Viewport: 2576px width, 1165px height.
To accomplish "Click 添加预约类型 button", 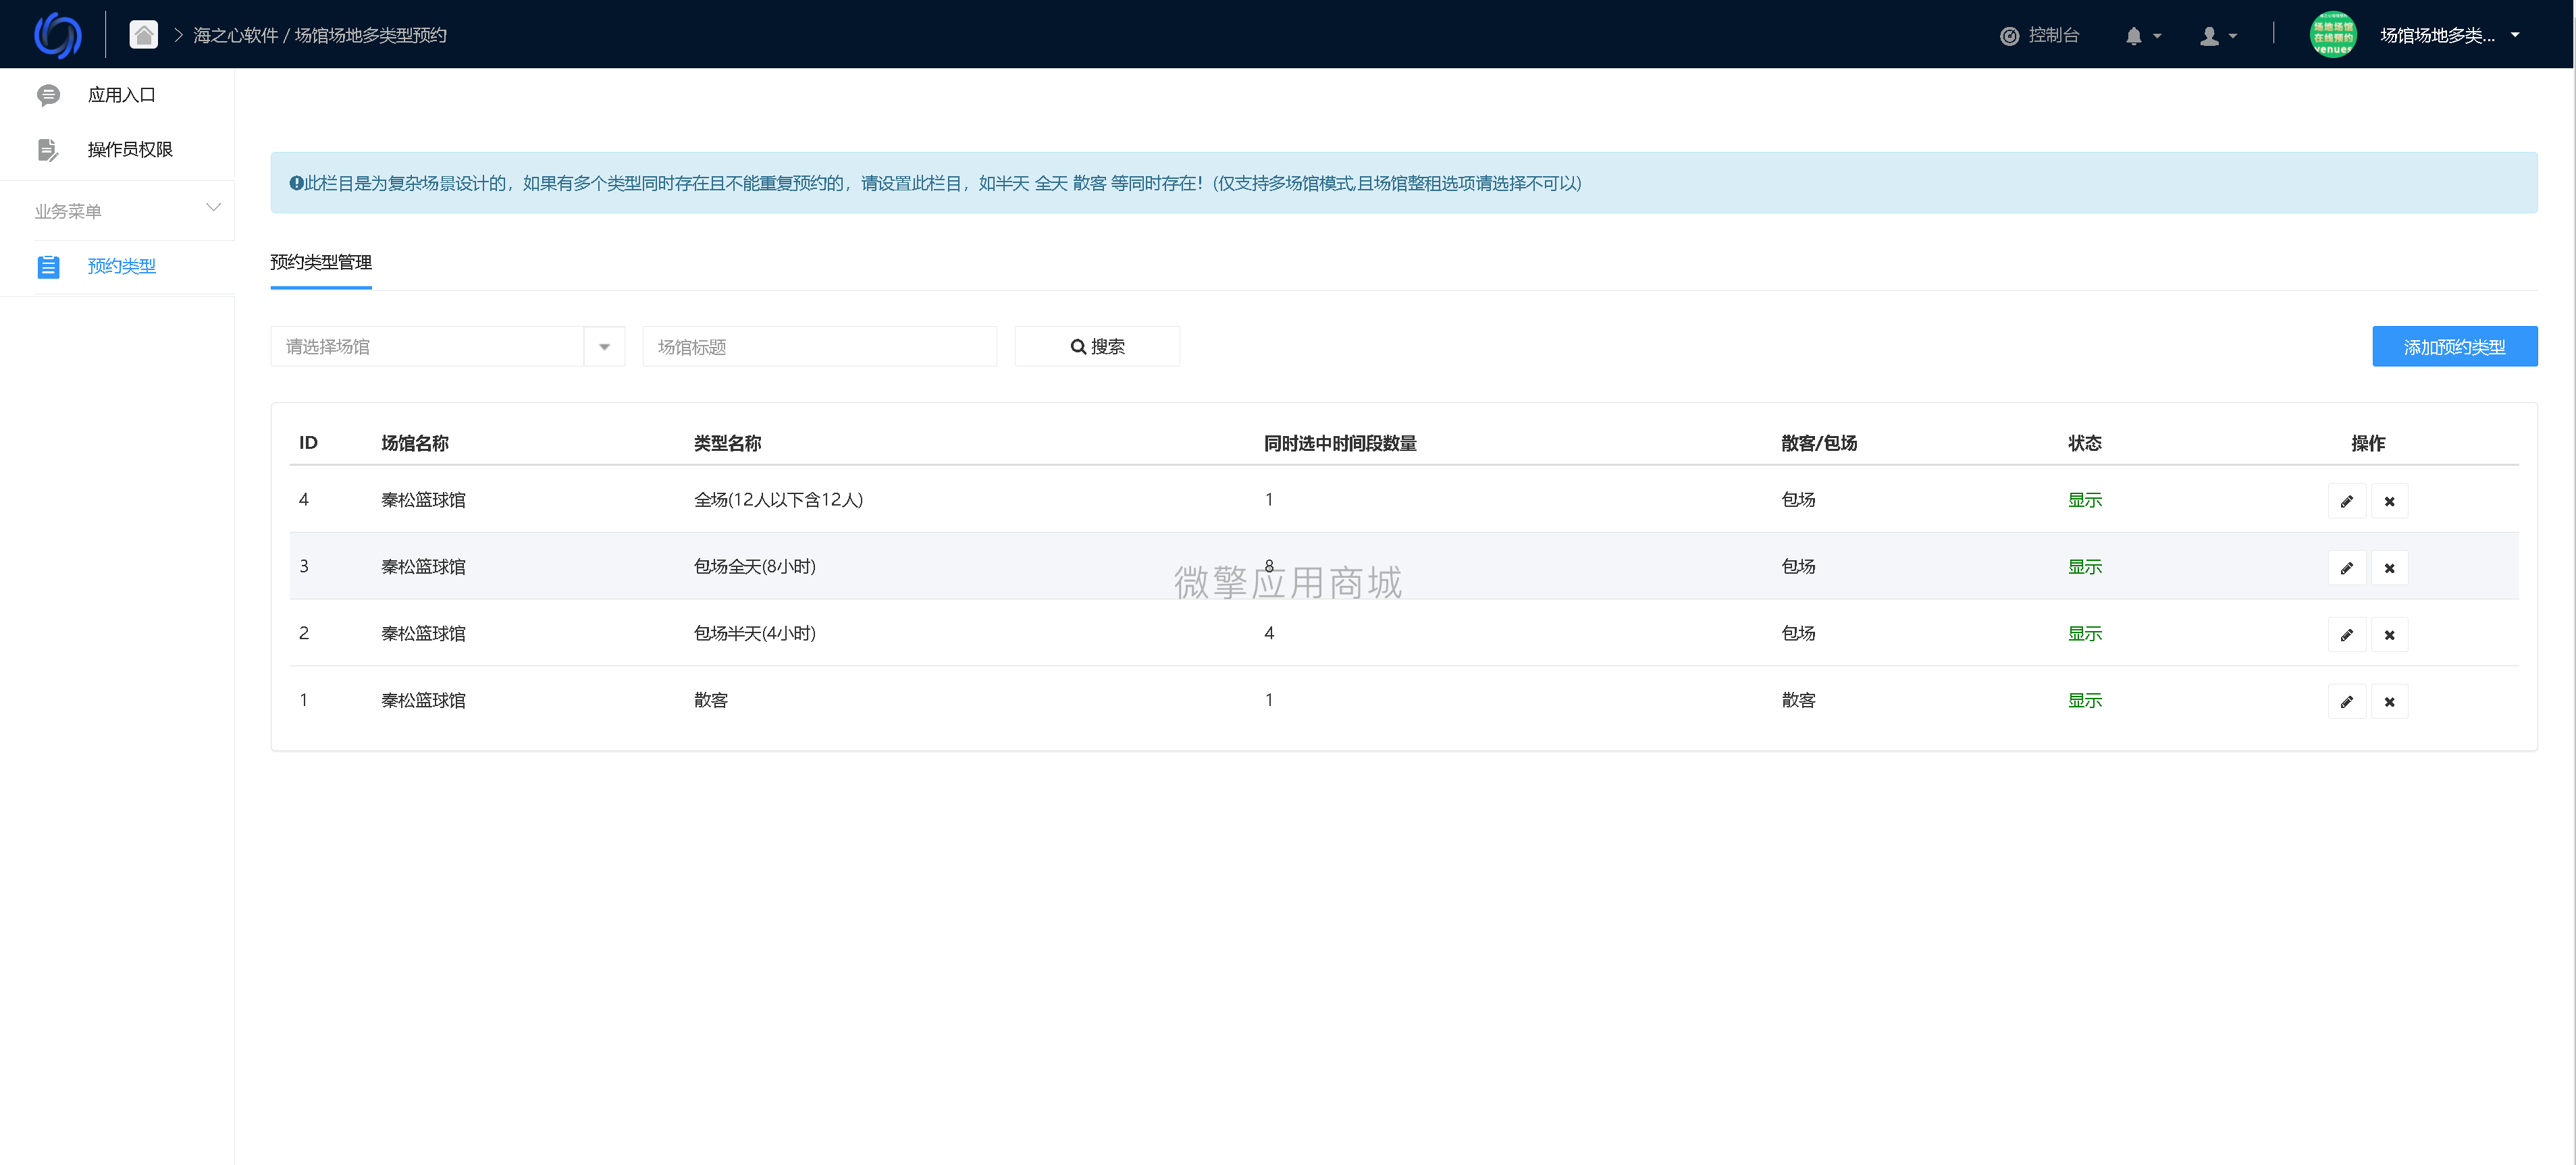I will (x=2454, y=347).
